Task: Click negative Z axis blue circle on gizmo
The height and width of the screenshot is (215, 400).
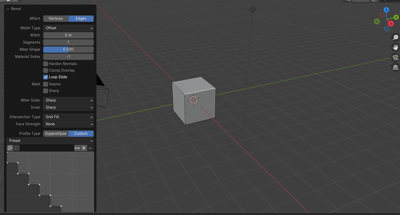Action: (387, 29)
